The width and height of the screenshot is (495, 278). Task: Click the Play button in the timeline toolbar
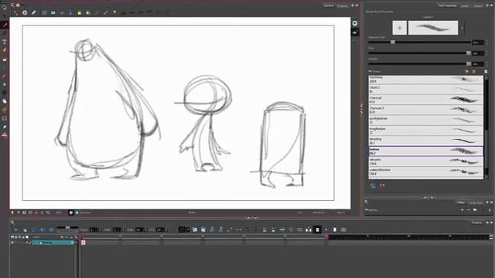tap(15, 230)
